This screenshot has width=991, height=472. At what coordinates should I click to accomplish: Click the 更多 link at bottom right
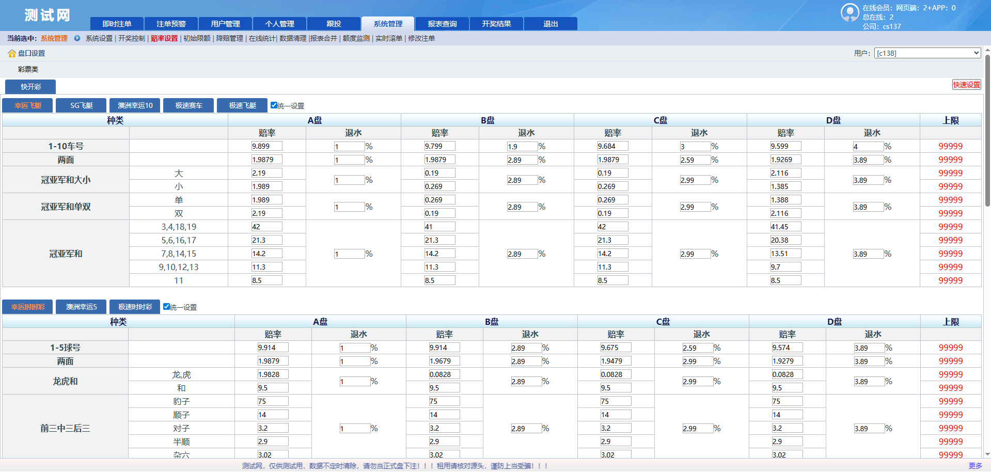(975, 466)
